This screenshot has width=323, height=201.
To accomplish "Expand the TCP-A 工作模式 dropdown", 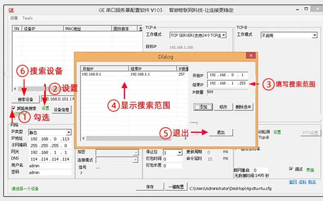I will (224, 35).
